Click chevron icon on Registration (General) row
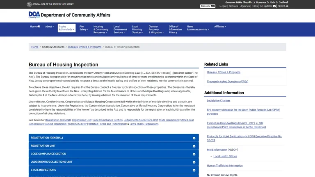This screenshot has width=315, height=177. 194,138
